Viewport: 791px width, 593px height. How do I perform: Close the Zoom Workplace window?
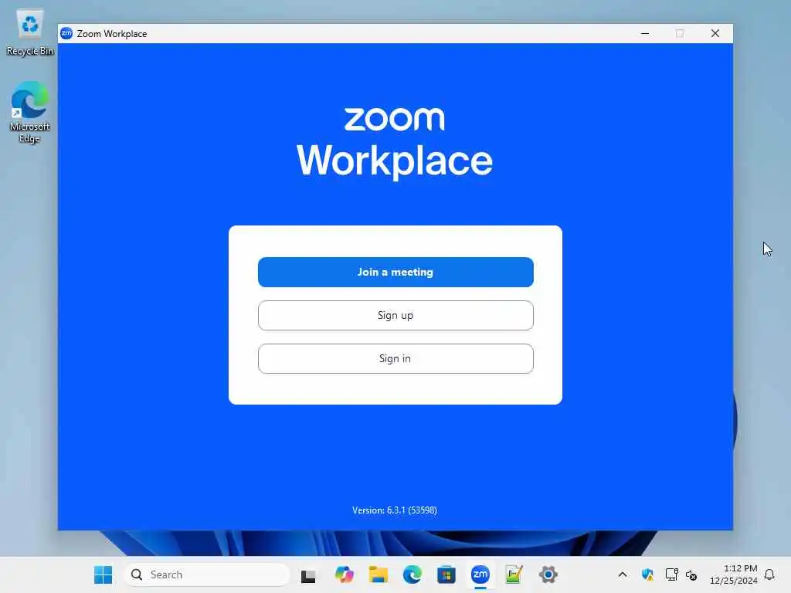click(x=715, y=33)
